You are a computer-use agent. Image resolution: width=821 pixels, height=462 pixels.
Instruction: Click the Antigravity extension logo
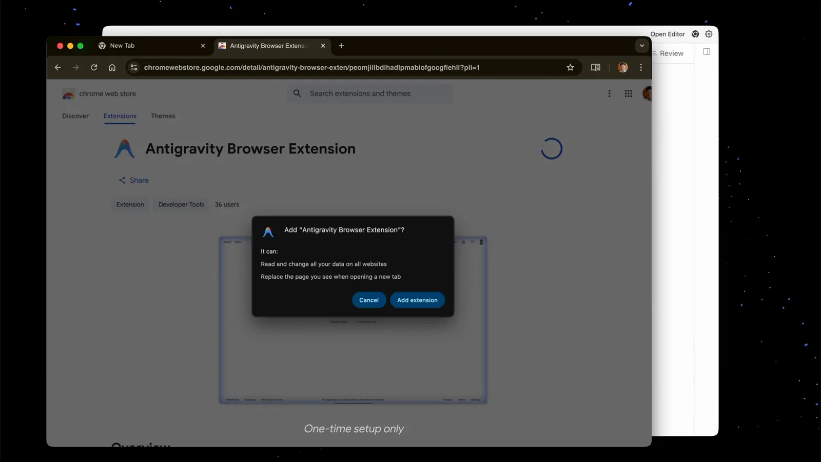[124, 149]
